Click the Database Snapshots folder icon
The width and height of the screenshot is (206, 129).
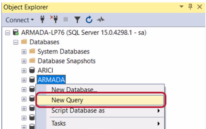(x=32, y=61)
